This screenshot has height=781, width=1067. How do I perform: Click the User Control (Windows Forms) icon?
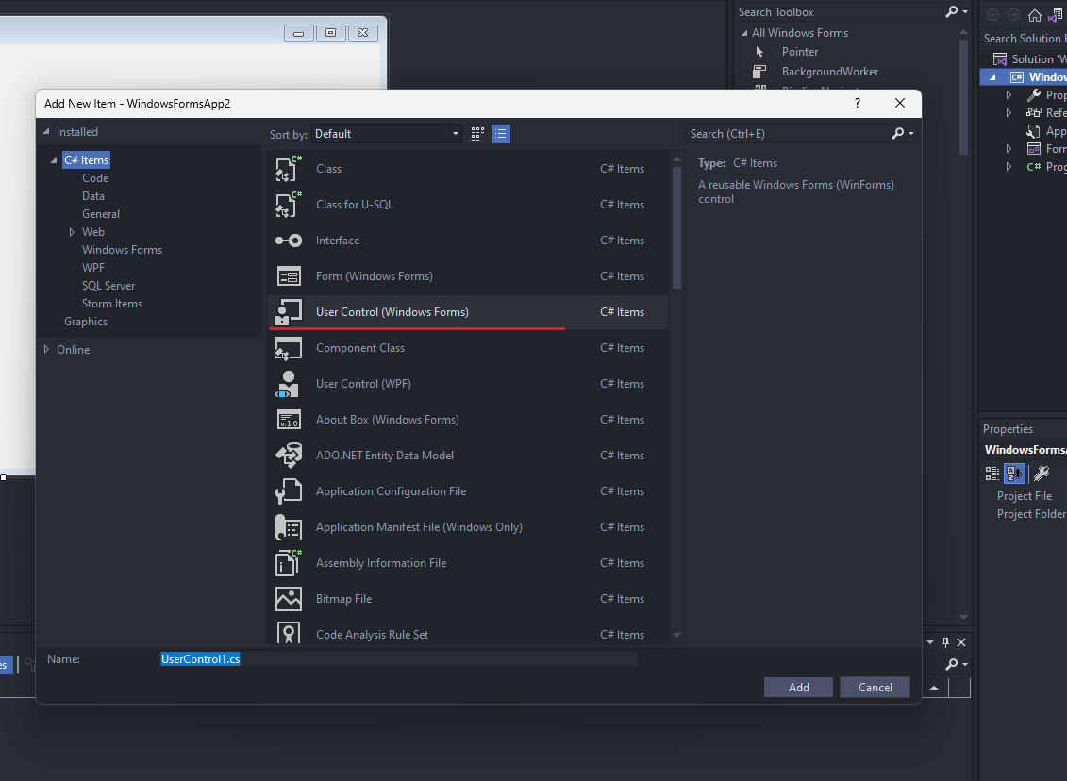pyautogui.click(x=289, y=312)
